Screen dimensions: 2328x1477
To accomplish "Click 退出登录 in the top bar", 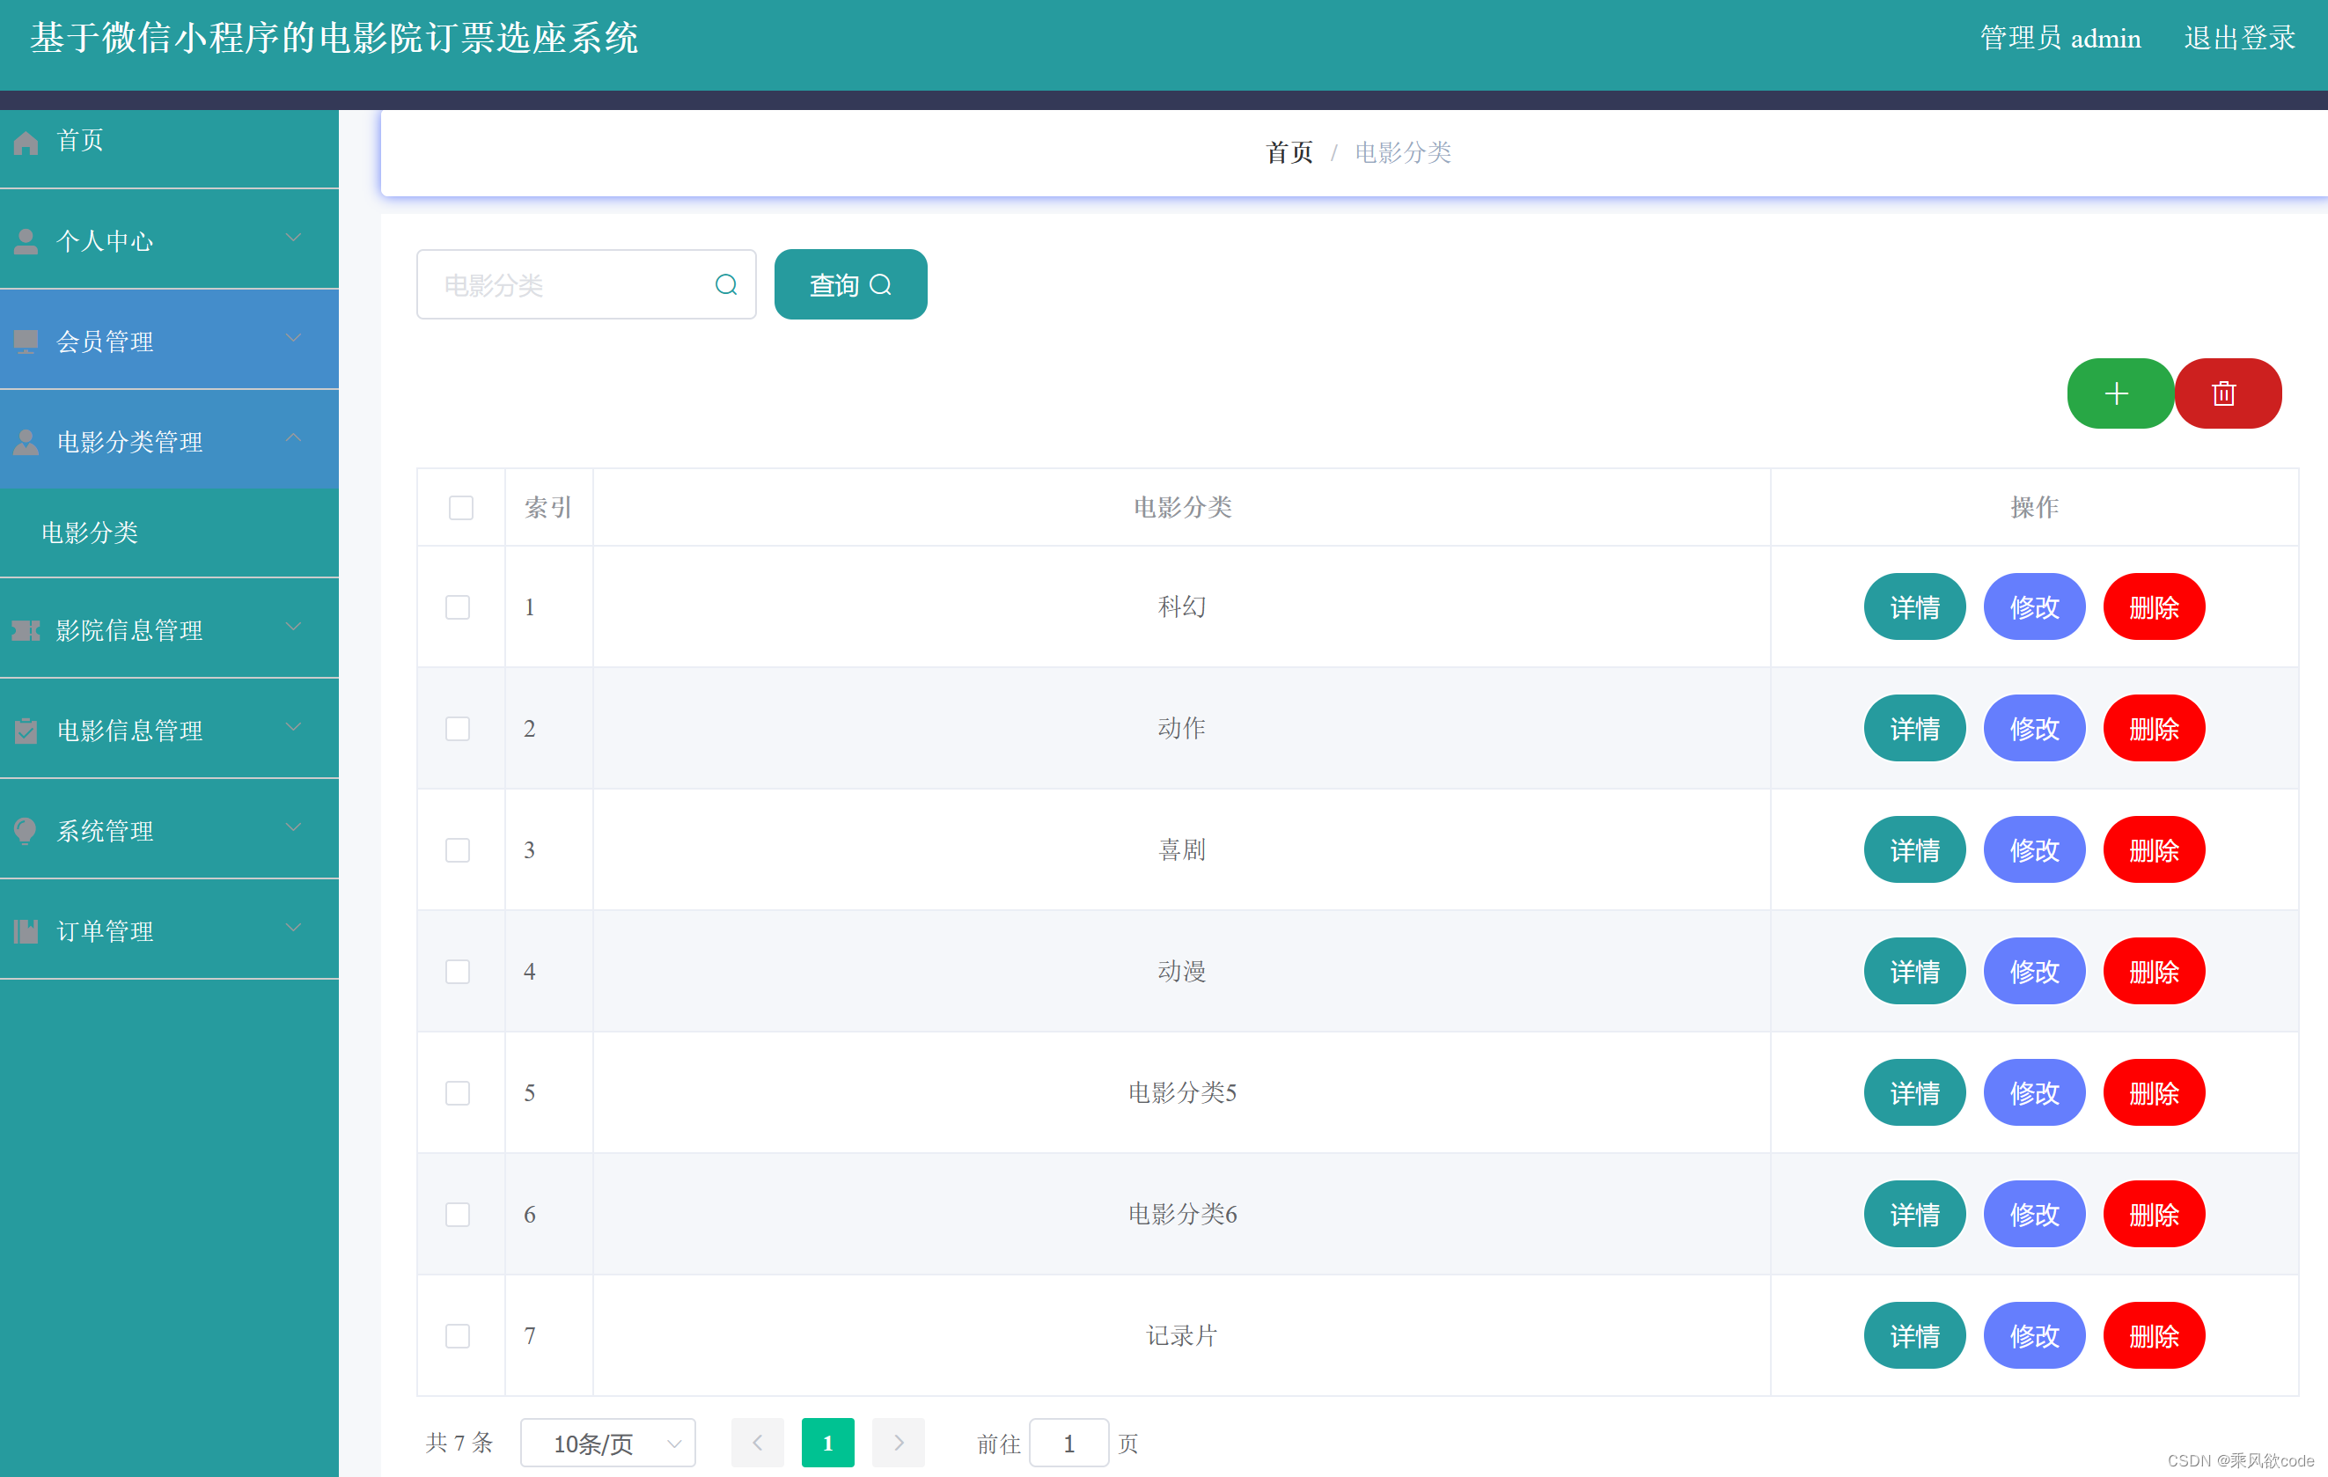I will pyautogui.click(x=2239, y=38).
